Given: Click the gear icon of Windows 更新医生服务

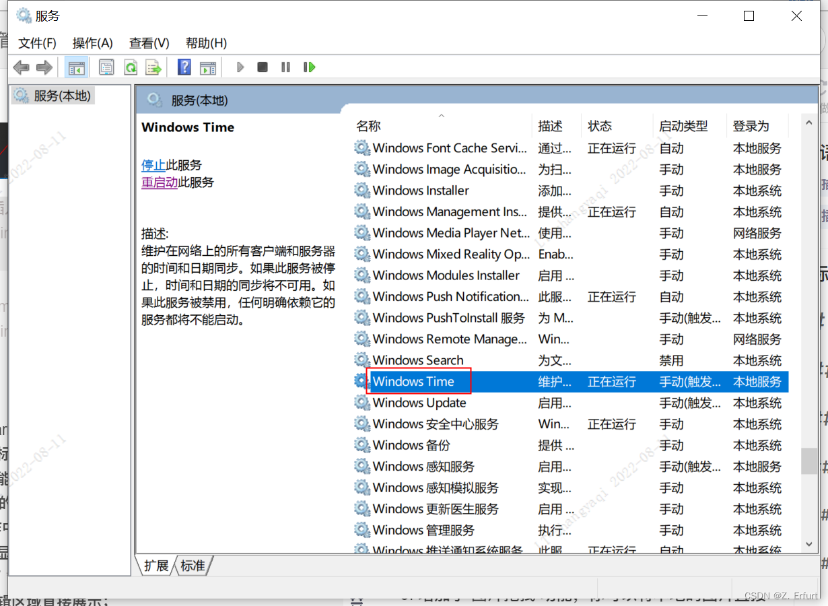Looking at the screenshot, I should coord(362,509).
